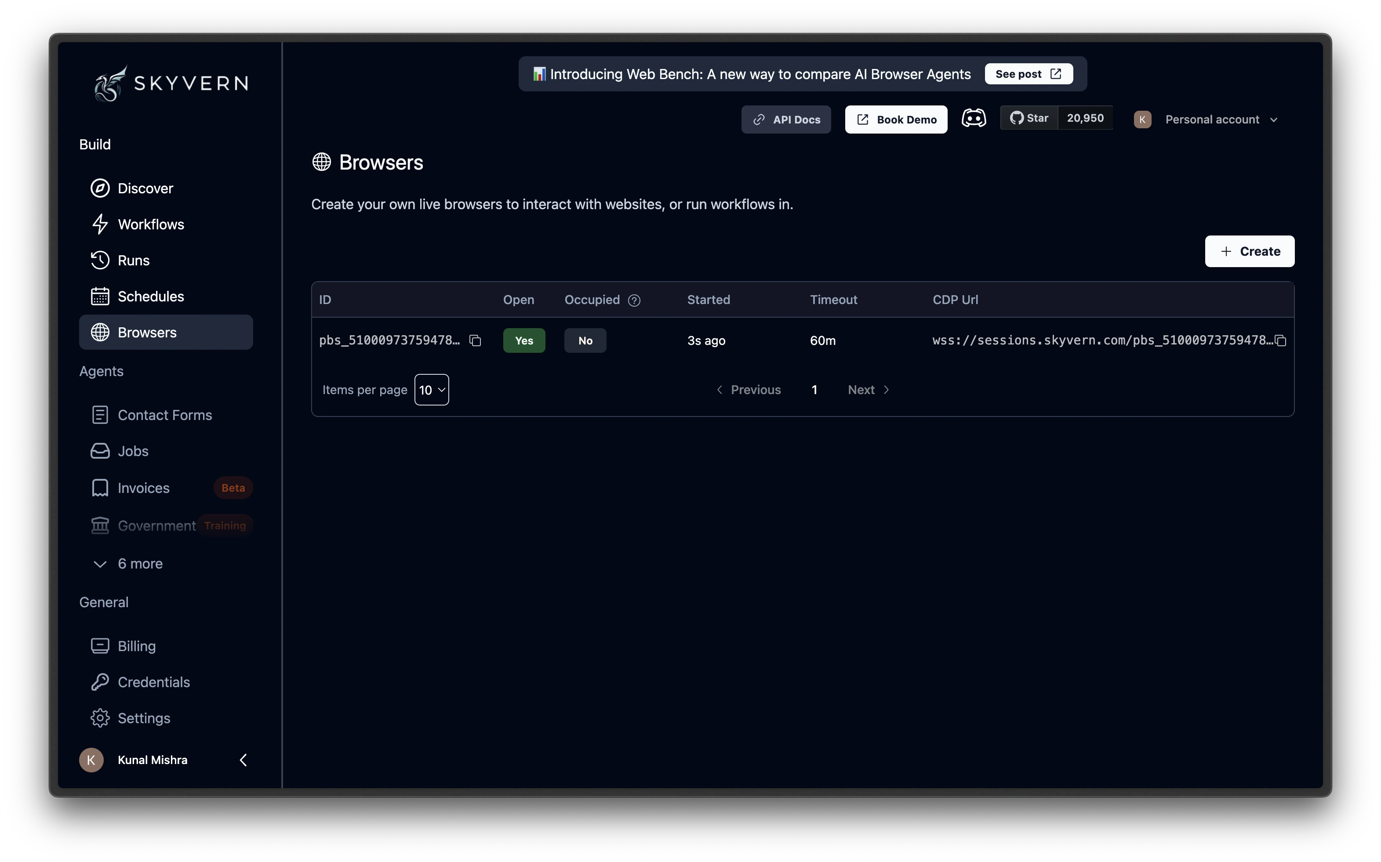This screenshot has height=862, width=1381.
Task: Open Skyvern's Discord via the Discord icon
Action: click(974, 117)
